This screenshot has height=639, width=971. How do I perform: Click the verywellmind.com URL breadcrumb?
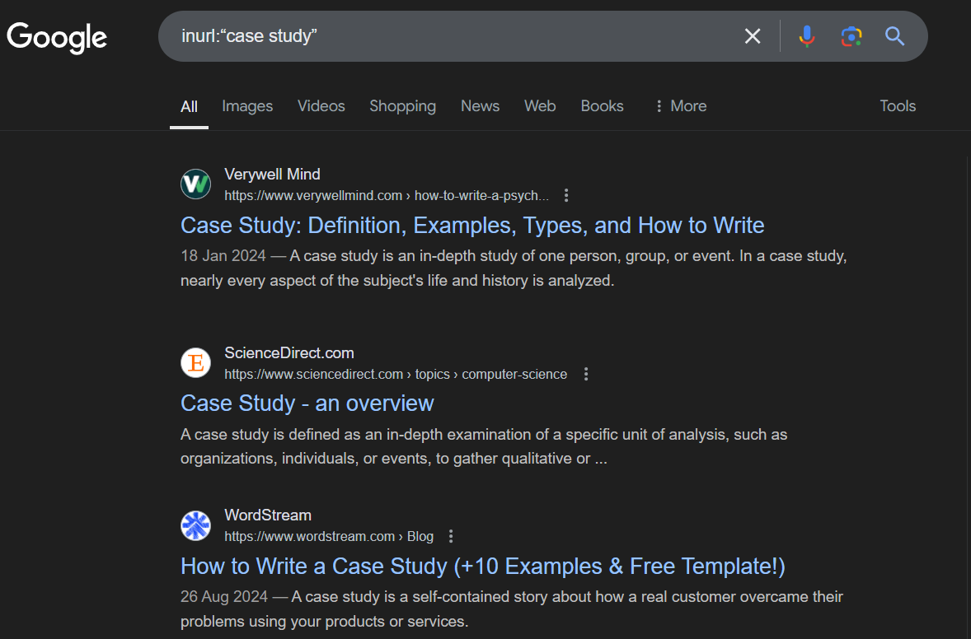pyautogui.click(x=387, y=195)
